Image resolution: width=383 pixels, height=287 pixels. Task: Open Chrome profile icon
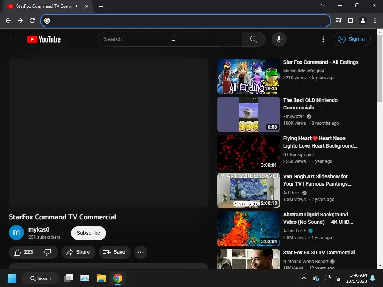(x=363, y=21)
